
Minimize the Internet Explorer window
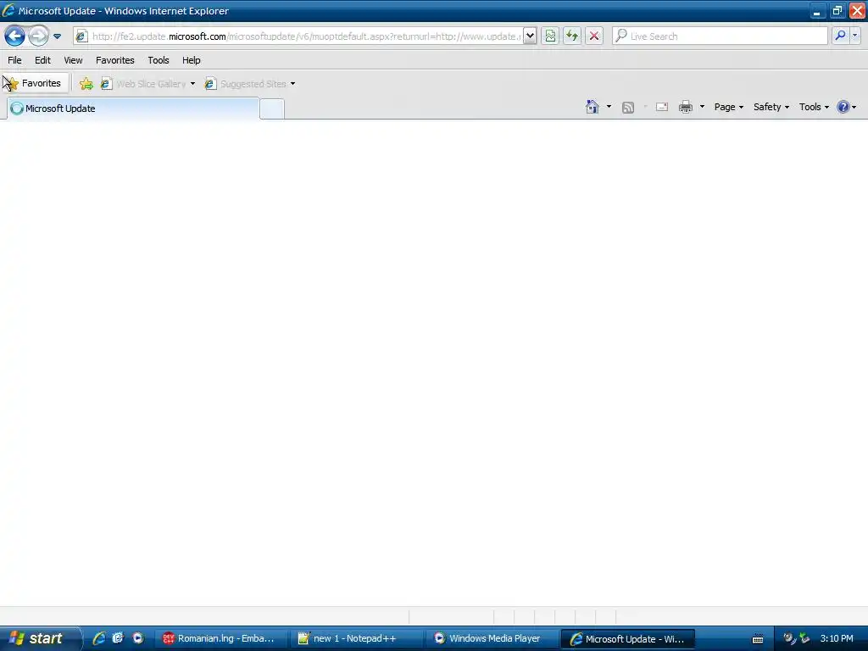(817, 10)
